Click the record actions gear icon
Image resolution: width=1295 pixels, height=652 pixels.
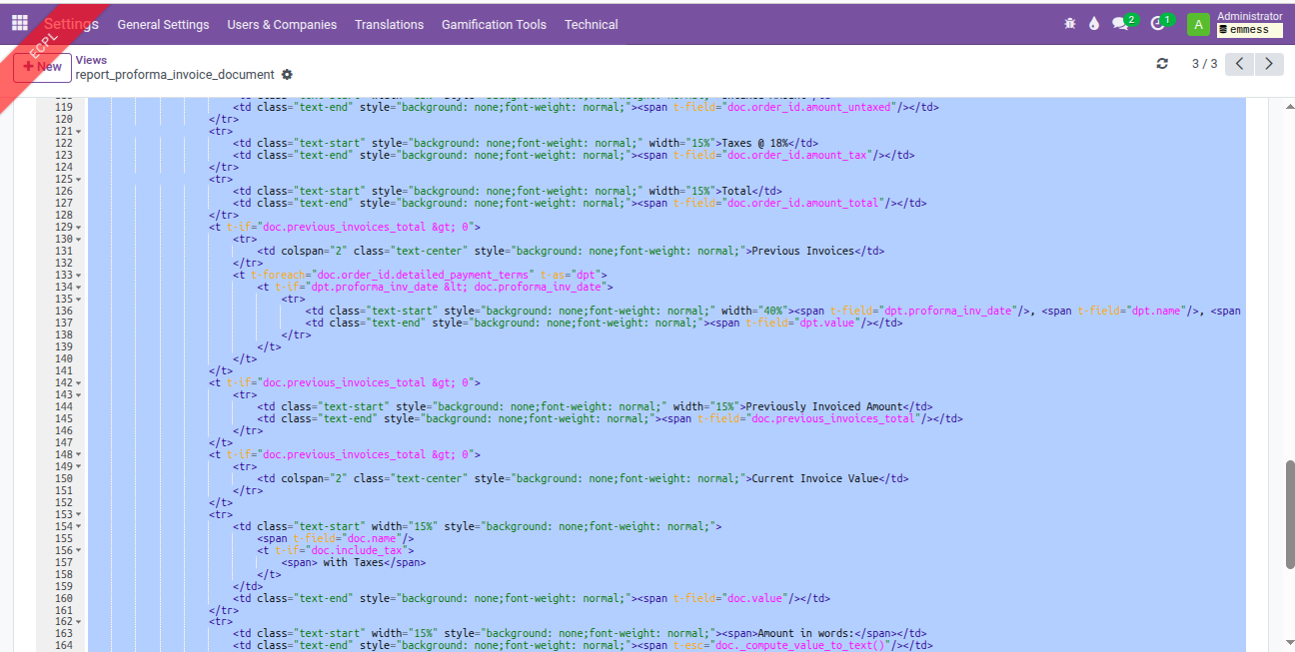[288, 75]
